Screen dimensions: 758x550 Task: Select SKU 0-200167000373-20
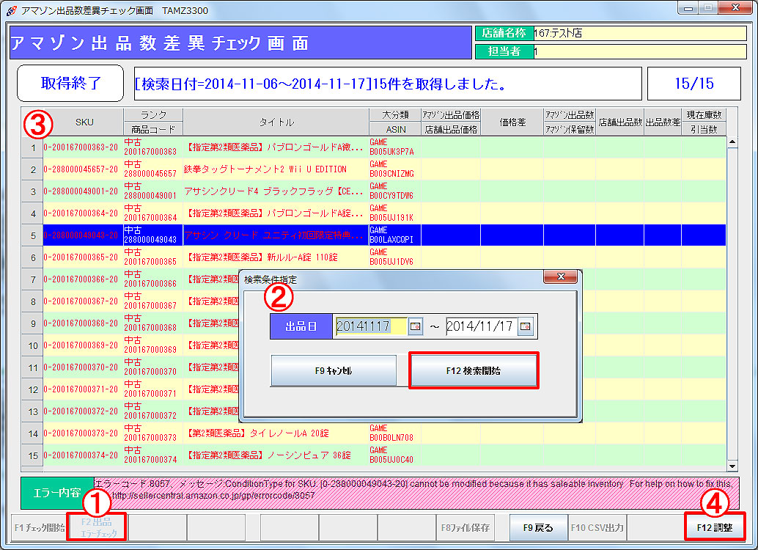point(81,433)
